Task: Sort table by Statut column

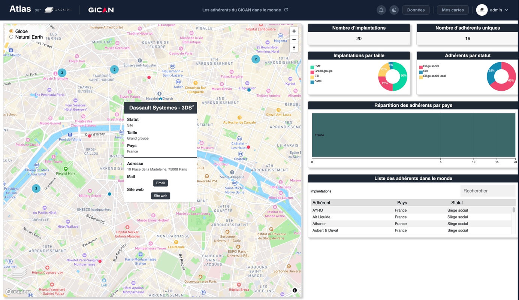Action: 457,203
